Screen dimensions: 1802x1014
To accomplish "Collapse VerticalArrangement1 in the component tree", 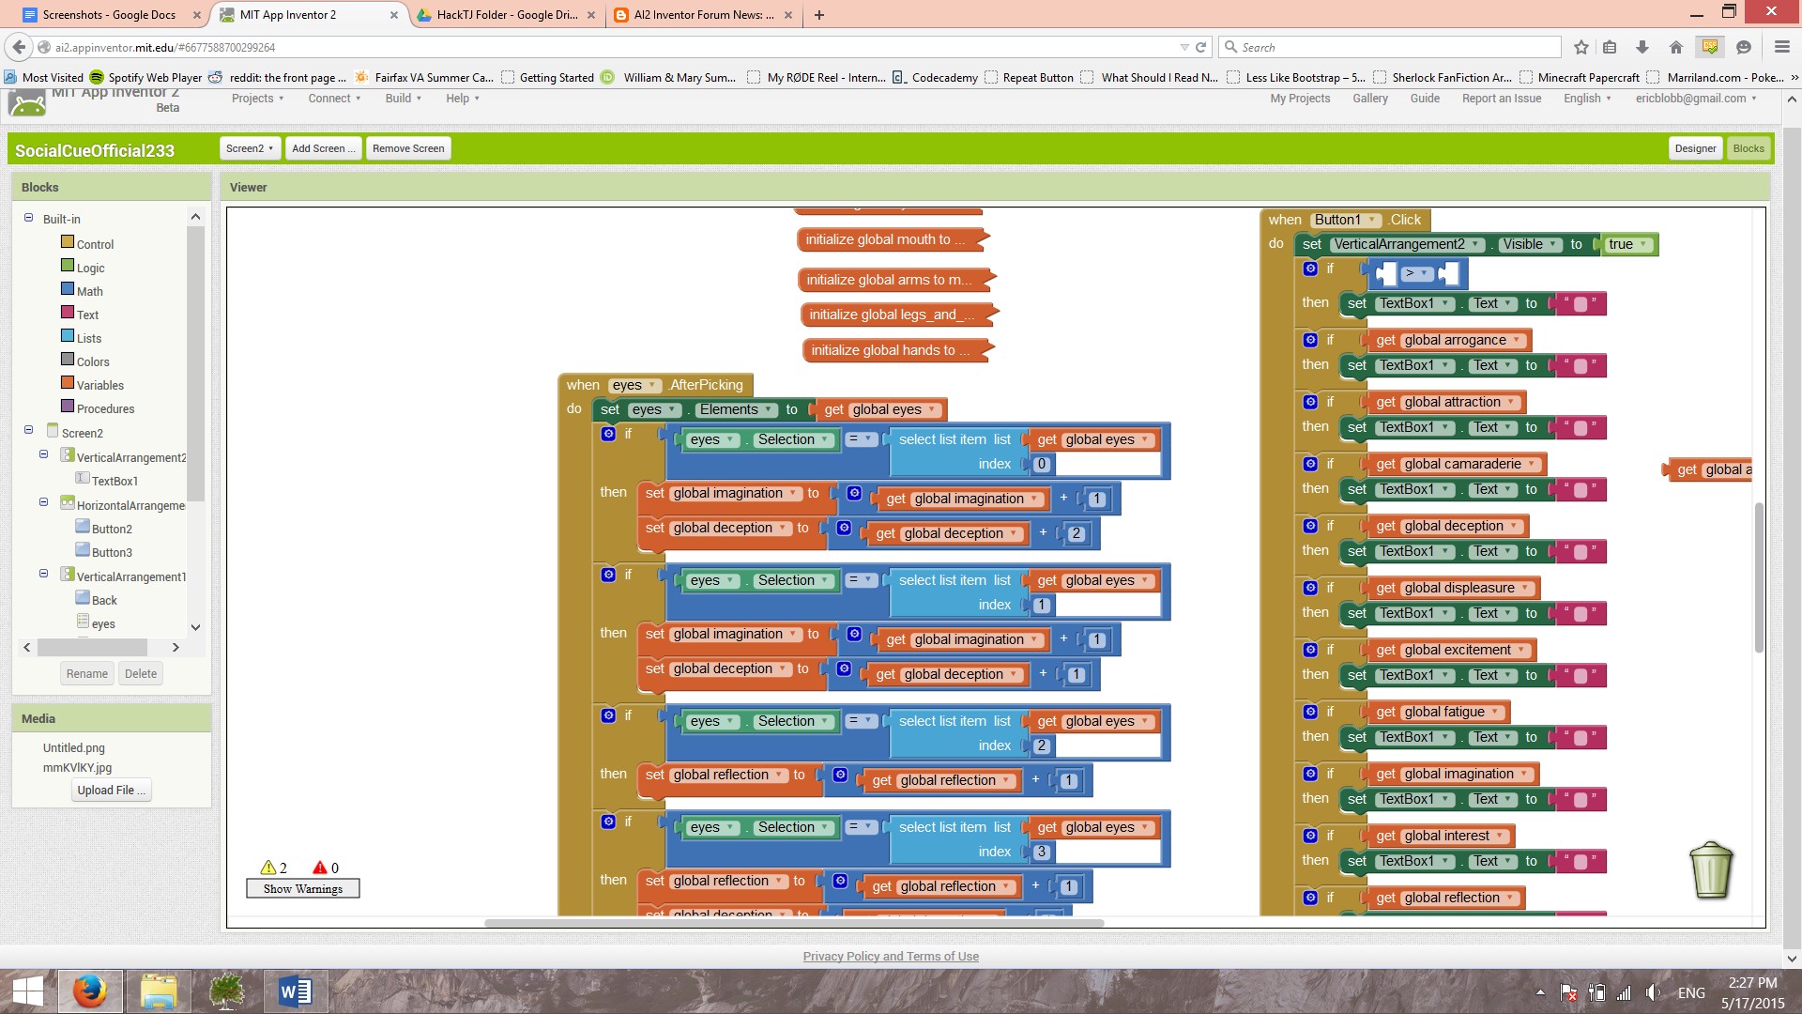I will click(43, 574).
